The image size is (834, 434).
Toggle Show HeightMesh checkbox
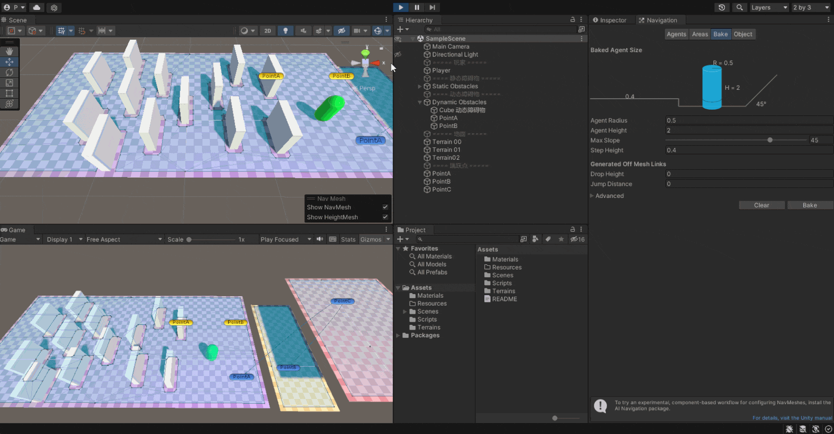pyautogui.click(x=385, y=217)
